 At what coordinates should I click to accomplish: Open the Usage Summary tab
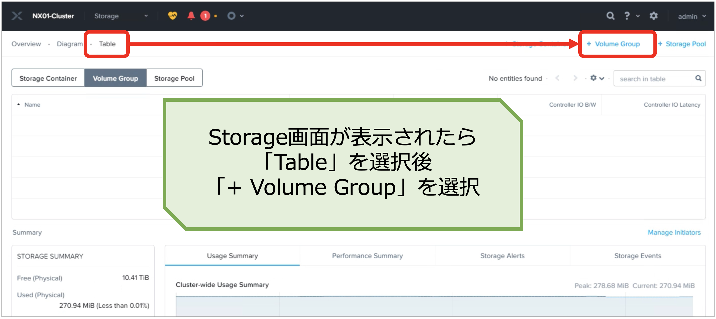(x=232, y=256)
